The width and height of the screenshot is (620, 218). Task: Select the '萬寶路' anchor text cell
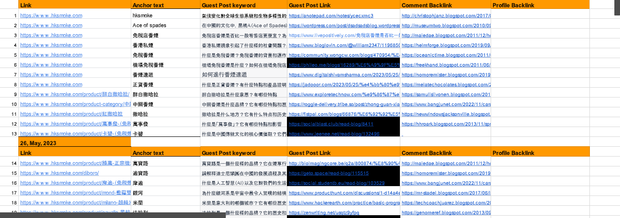(166, 163)
